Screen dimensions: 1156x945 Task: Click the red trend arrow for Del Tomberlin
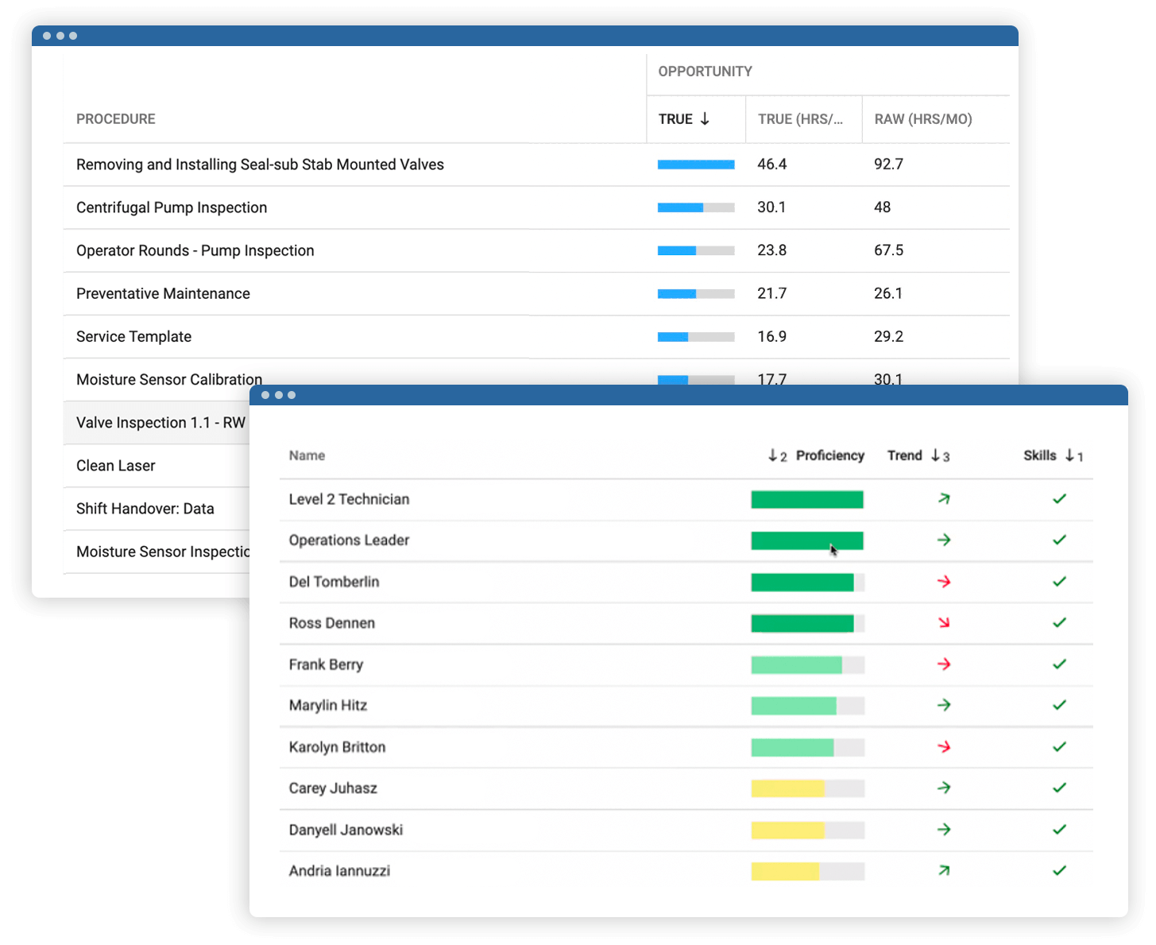[944, 582]
